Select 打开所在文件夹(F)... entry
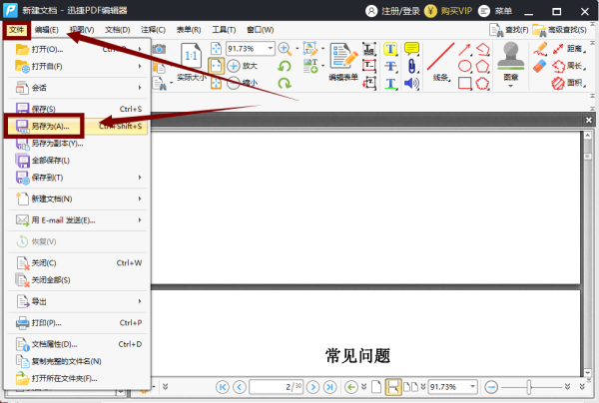 77,379
